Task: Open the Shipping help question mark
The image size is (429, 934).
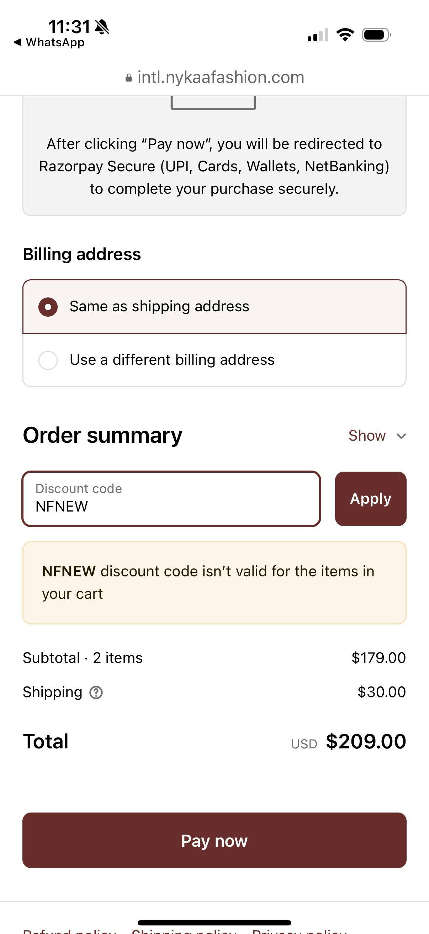Action: point(96,692)
